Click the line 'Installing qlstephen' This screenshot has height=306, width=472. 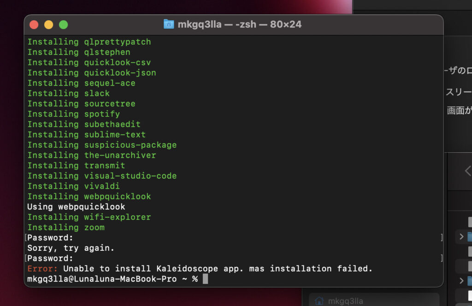pos(79,52)
